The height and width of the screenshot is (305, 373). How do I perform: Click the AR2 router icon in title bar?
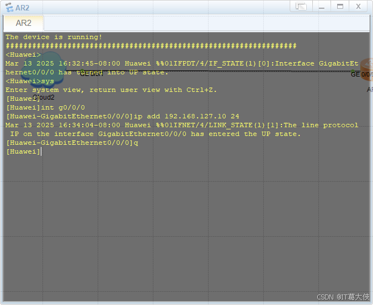point(9,7)
